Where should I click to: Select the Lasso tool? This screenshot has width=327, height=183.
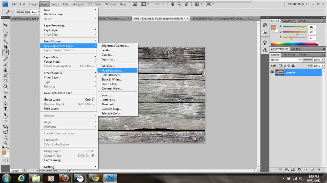coord(5,36)
